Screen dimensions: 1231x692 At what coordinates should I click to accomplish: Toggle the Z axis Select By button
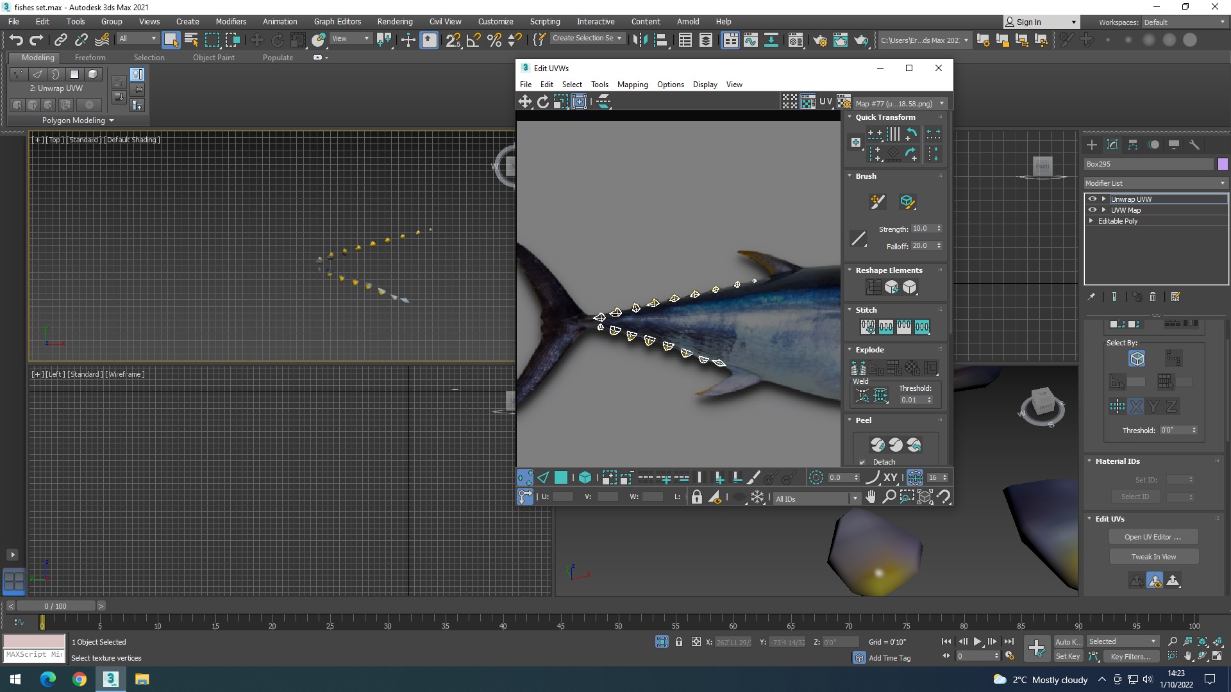pyautogui.click(x=1171, y=406)
